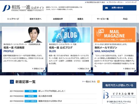Open the FAQ menu item

click(125, 19)
